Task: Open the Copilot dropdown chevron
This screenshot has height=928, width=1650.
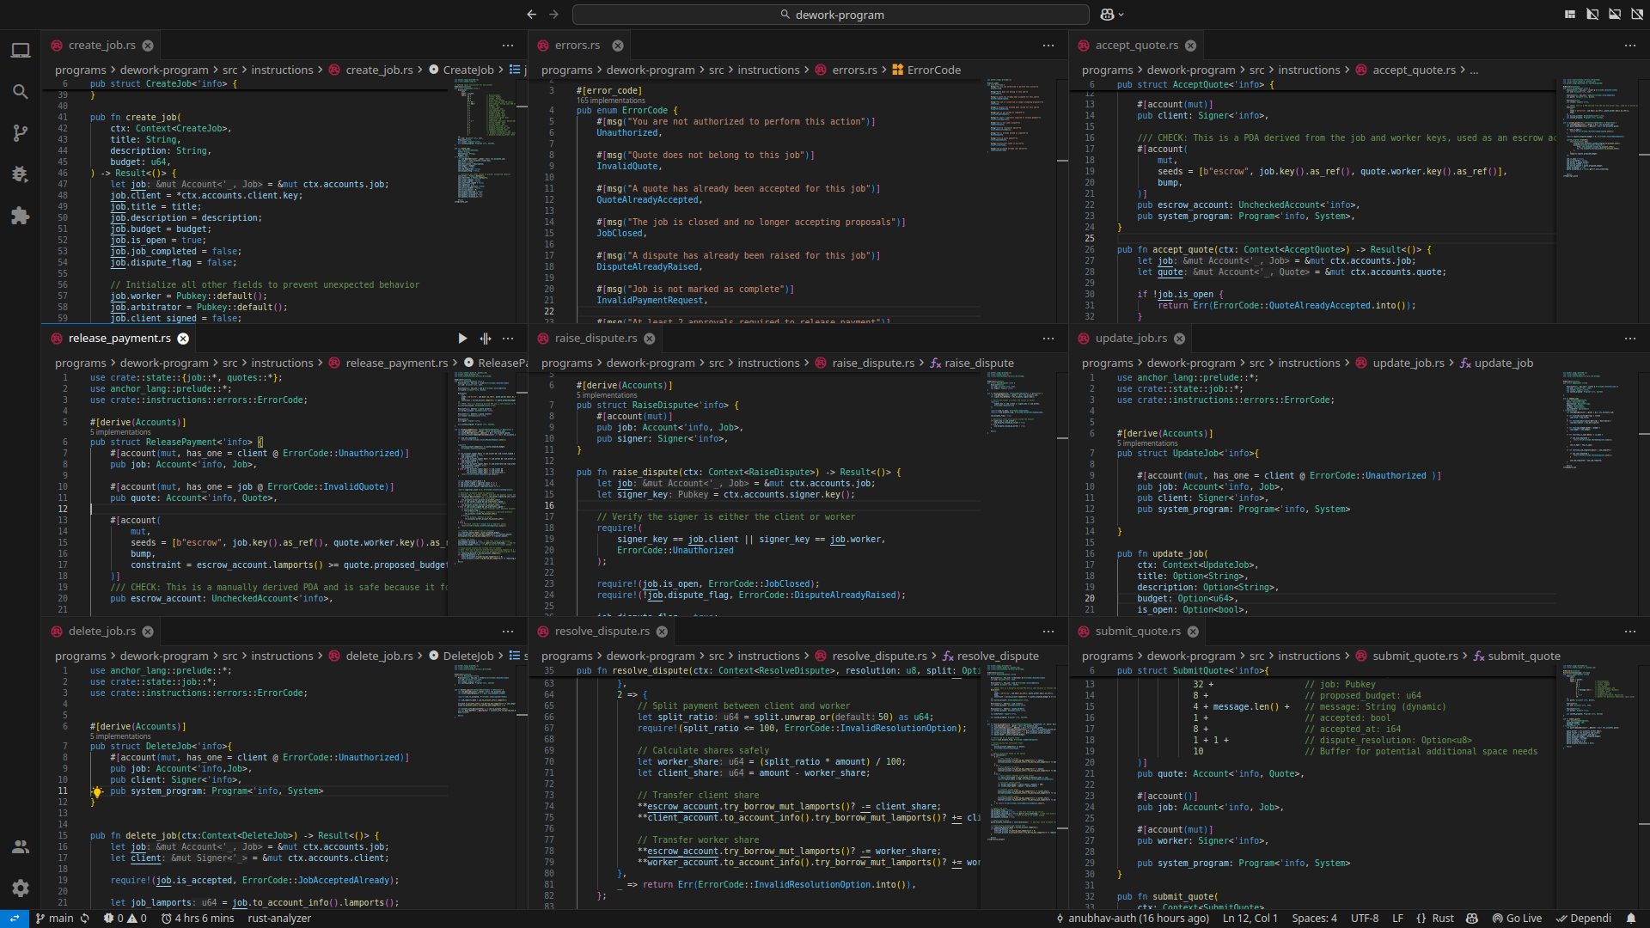Action: [1121, 15]
